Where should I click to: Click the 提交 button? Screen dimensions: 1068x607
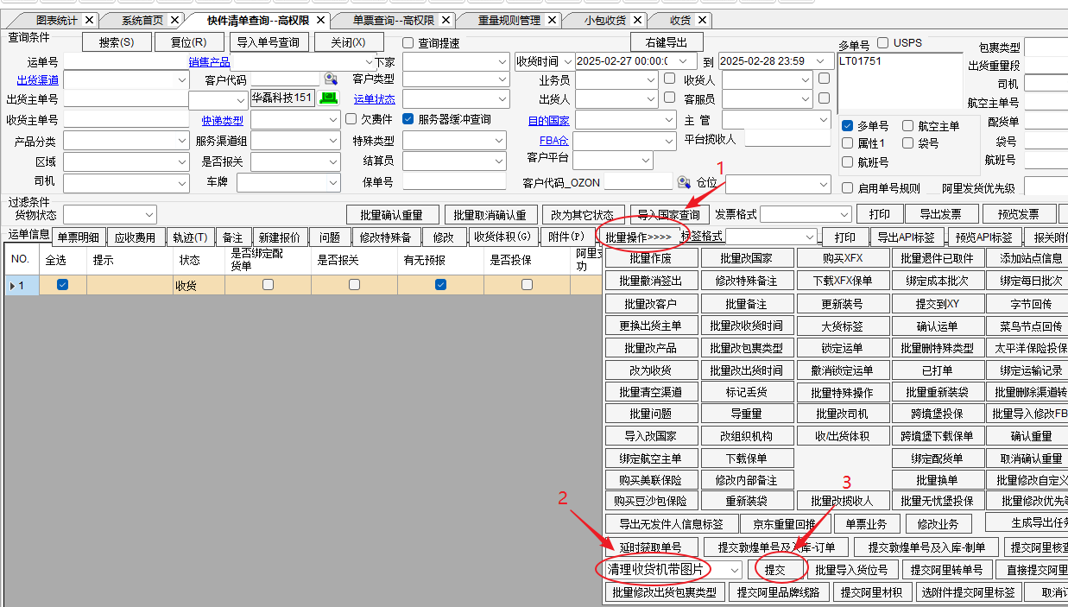(x=775, y=570)
